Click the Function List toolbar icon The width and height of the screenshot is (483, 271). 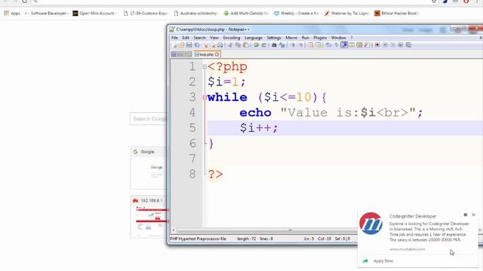367,45
